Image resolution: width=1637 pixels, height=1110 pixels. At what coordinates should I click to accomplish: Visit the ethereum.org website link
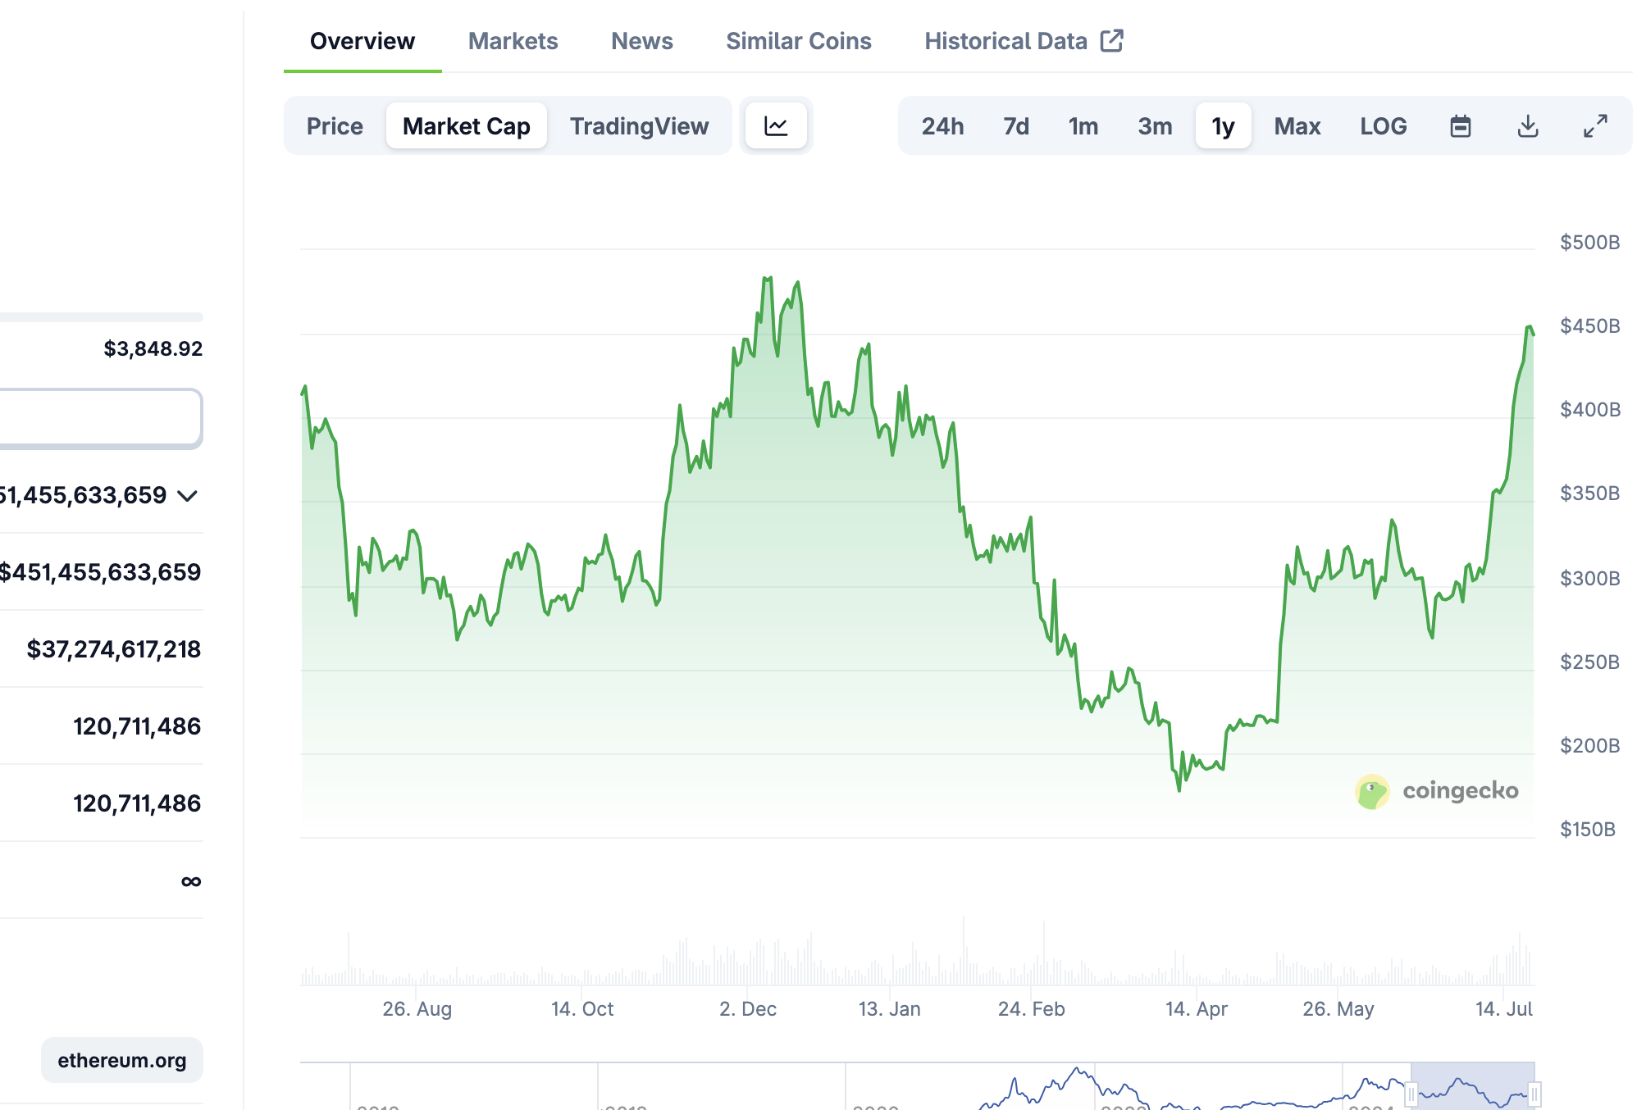click(x=122, y=1060)
